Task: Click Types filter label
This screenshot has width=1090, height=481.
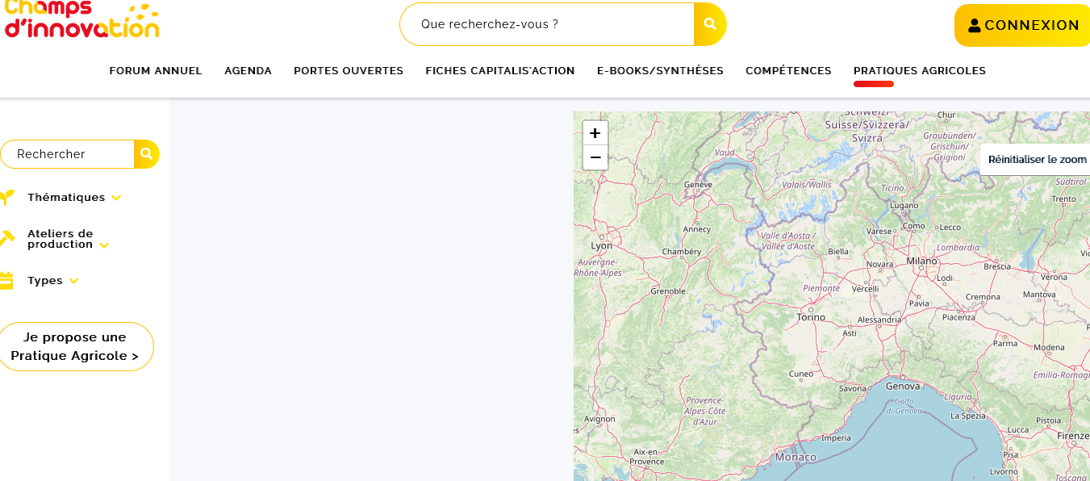Action: (x=45, y=281)
